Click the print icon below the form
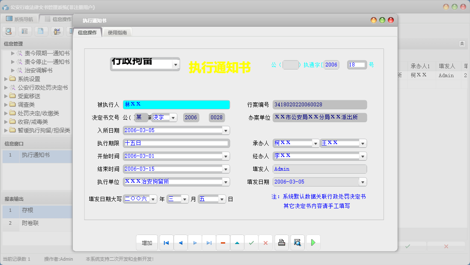The width and height of the screenshot is (470, 265). tap(282, 242)
